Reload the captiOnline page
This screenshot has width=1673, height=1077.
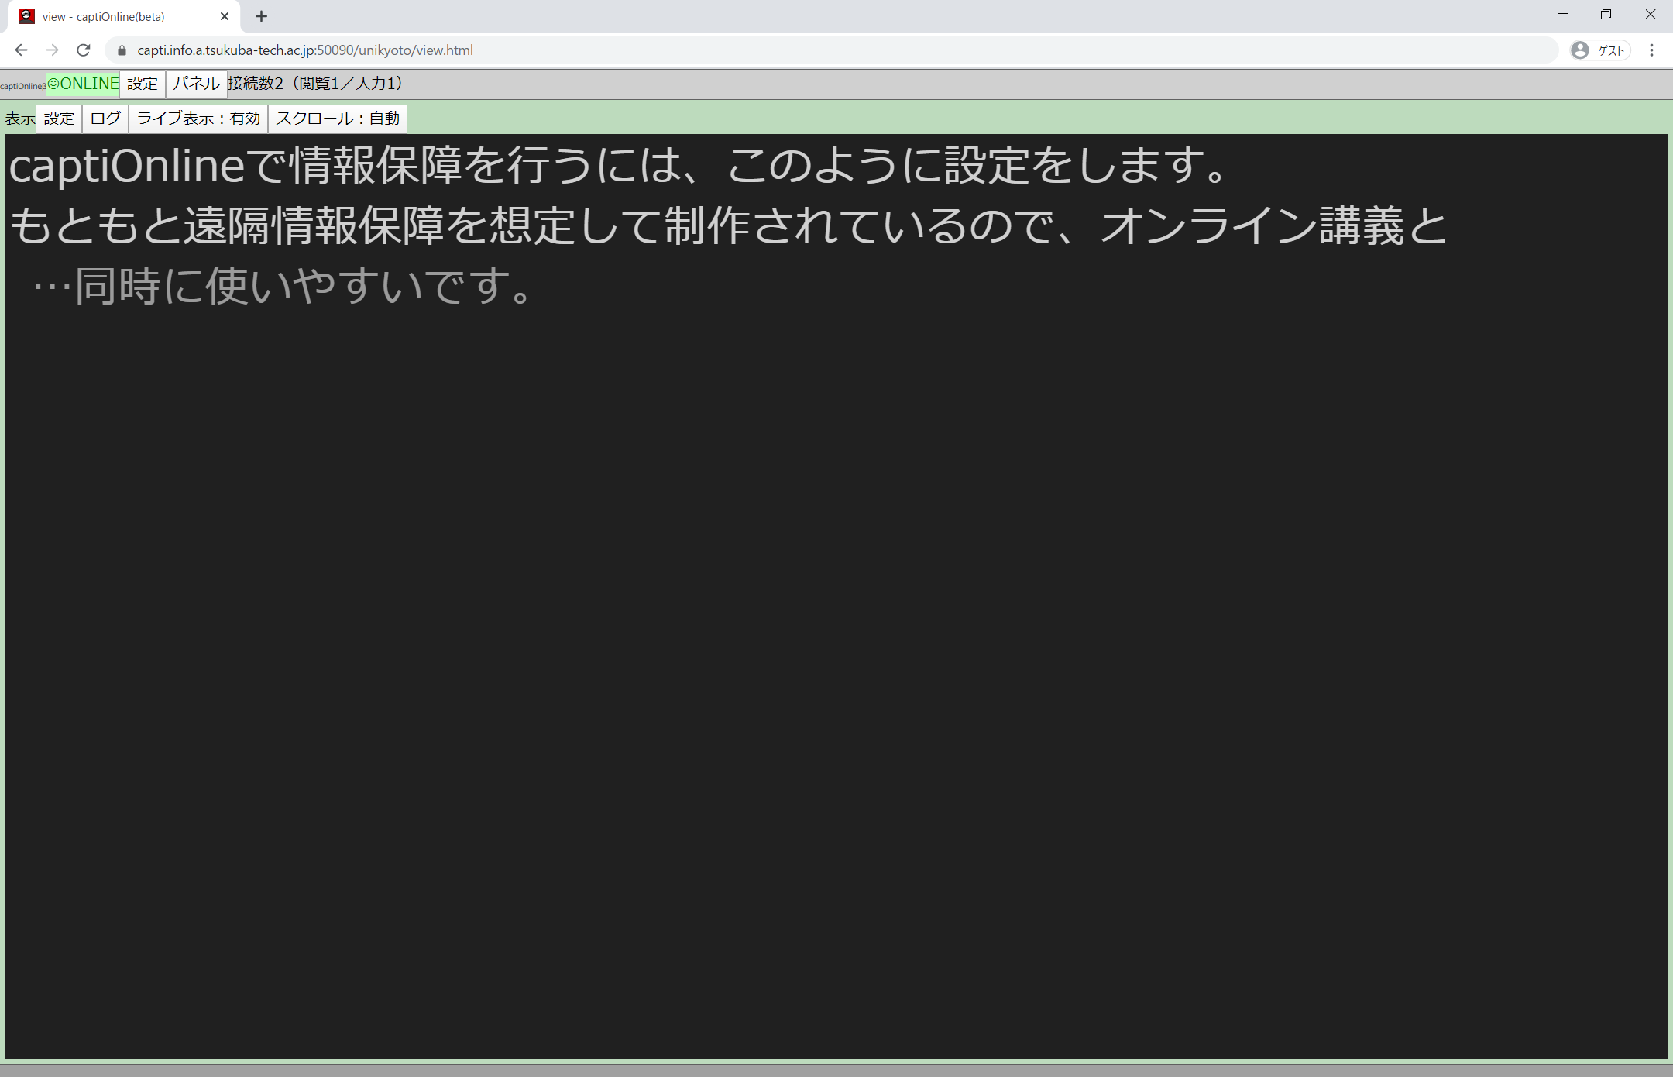(84, 50)
